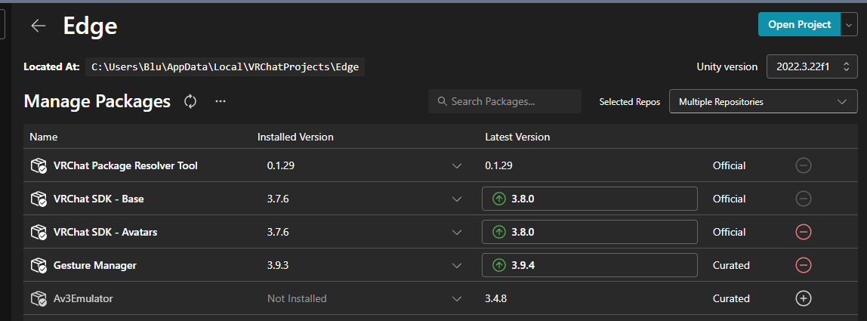Click remove icon for VRChat Package Resolver Tool
Viewport: 867px width, 321px height.
tap(804, 165)
